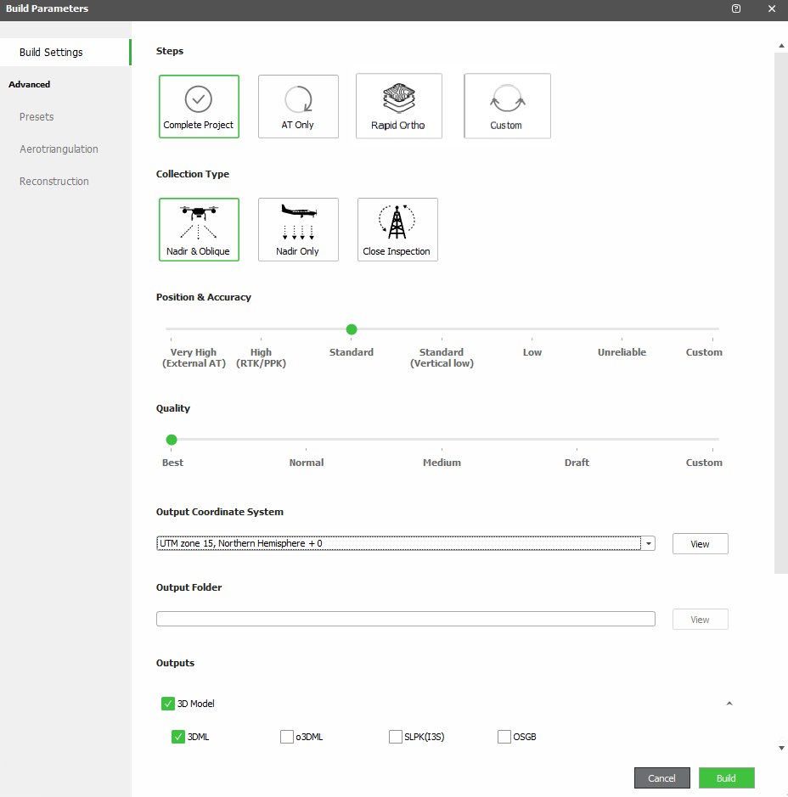Select the Rapid Ortho step
Viewport: 788px width, 797px height.
[x=398, y=106]
